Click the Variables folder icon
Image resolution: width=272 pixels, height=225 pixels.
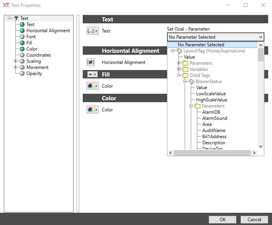(185, 69)
